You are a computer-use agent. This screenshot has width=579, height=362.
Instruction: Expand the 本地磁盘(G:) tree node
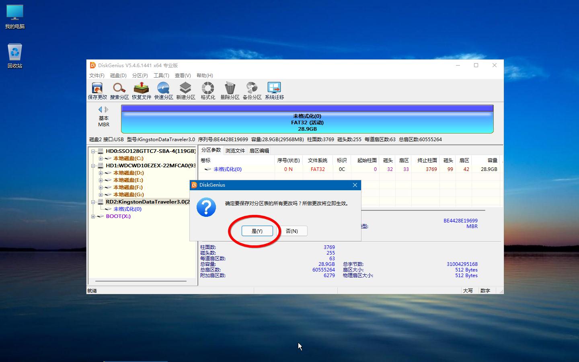[101, 195]
